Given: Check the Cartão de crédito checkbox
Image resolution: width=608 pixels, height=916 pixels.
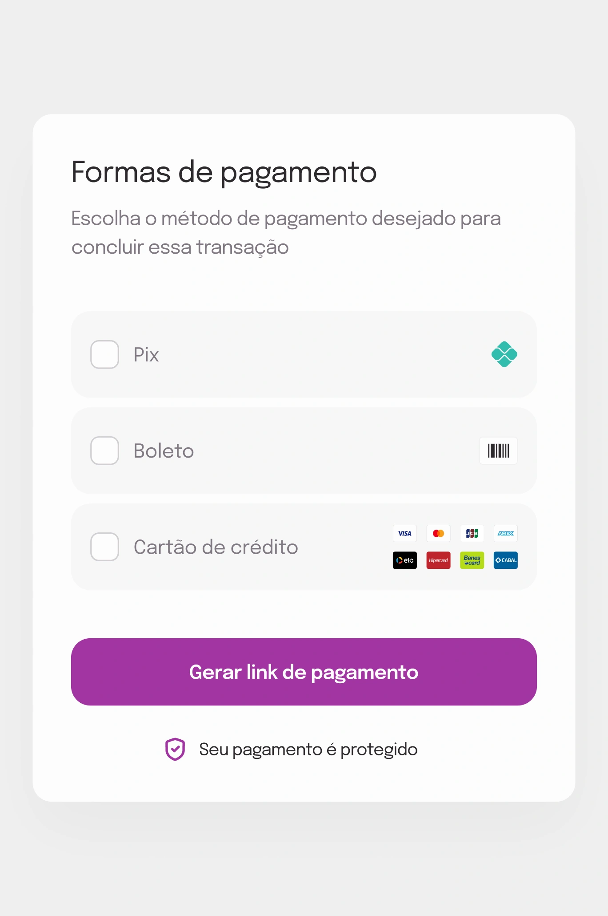Looking at the screenshot, I should [104, 547].
